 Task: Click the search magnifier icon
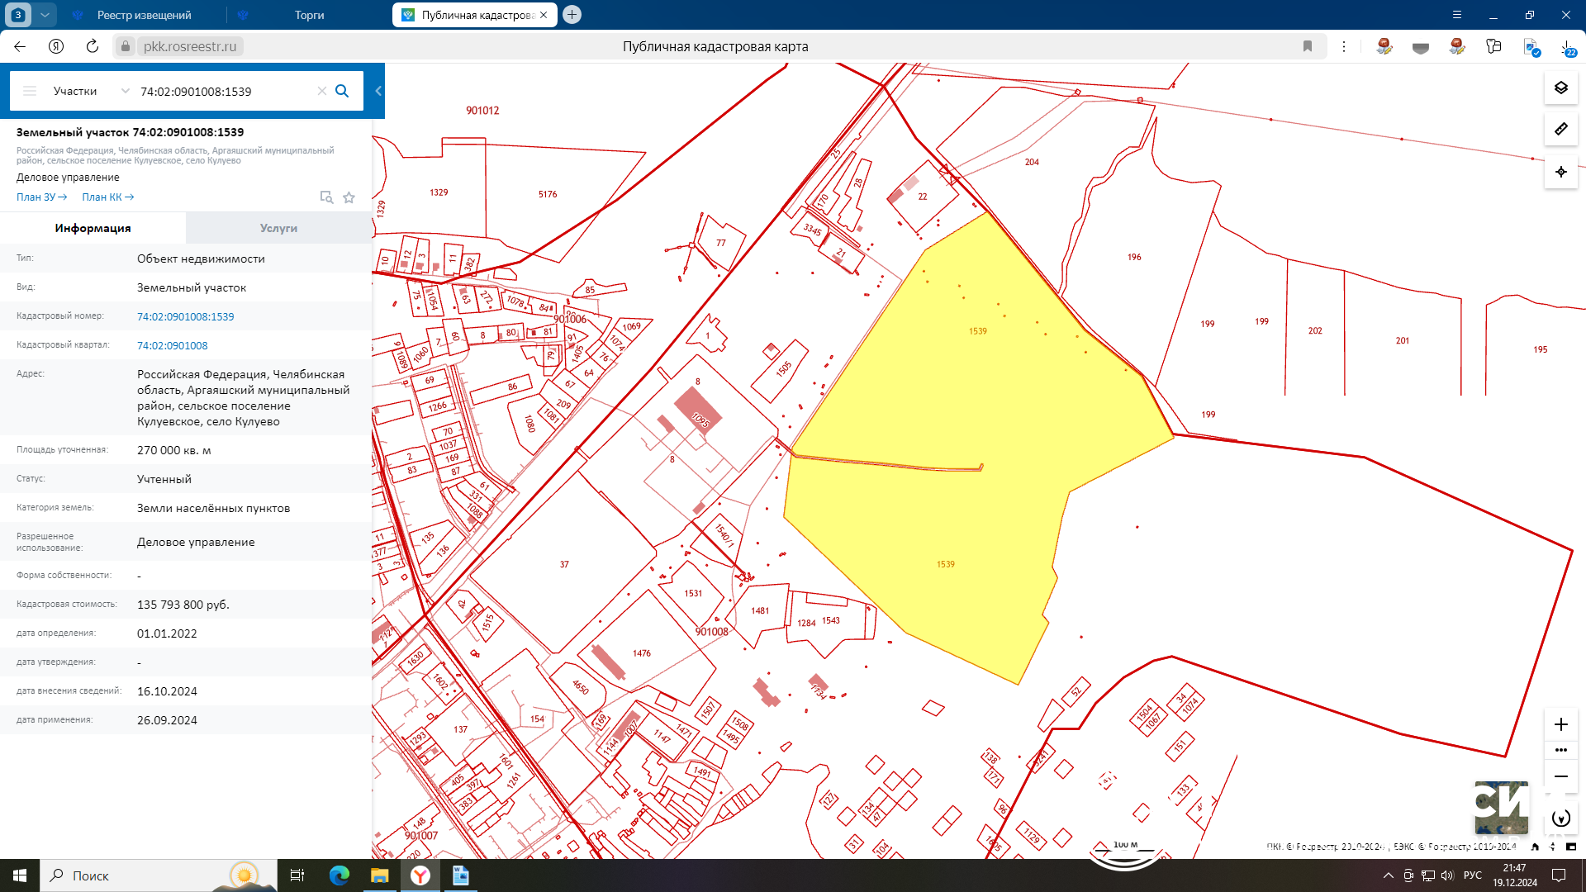342,91
